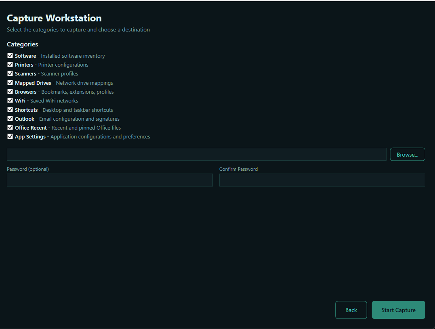Uncheck the WiFi checkbox
The image size is (435, 329).
click(10, 101)
